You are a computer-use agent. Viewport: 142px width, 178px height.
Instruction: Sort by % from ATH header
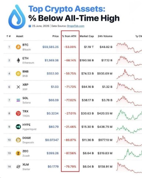click(x=69, y=36)
